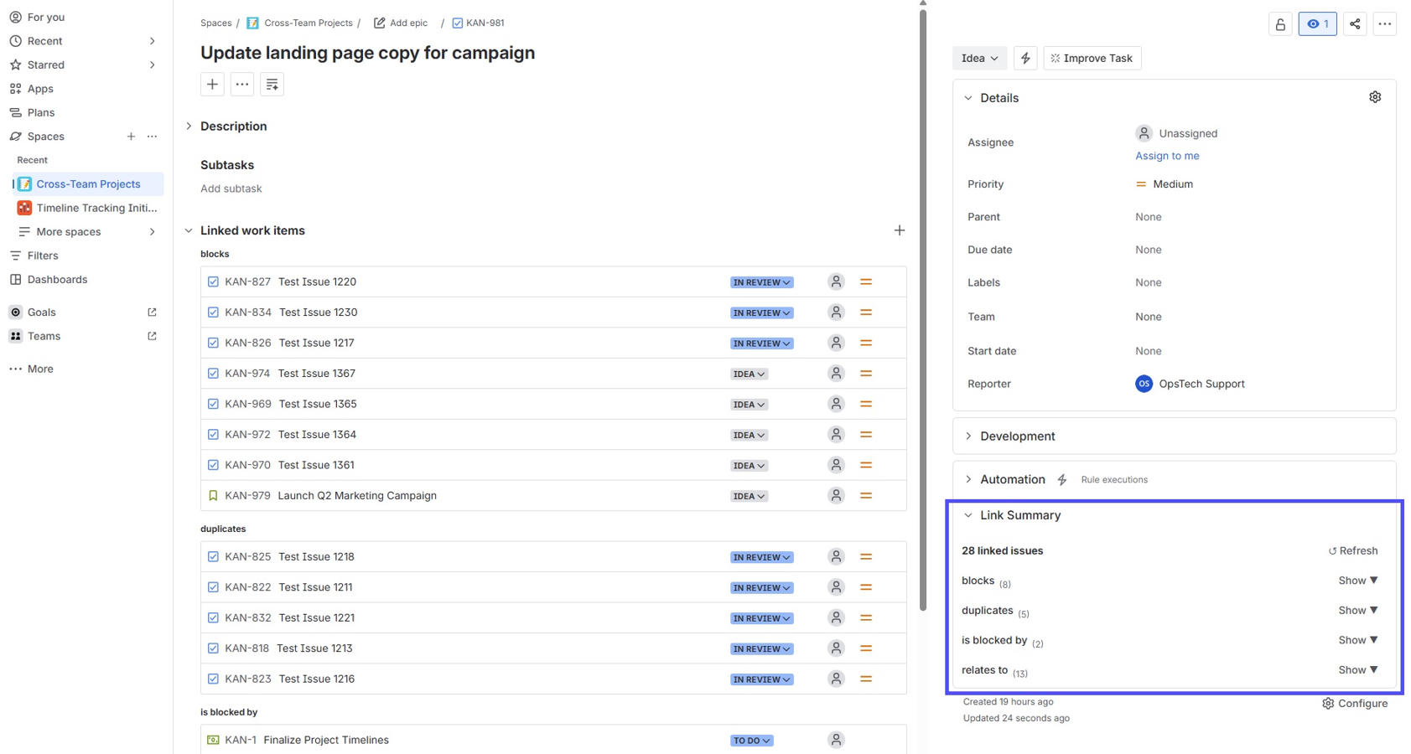This screenshot has height=754, width=1411.
Task: Open Details field settings via the gear icon
Action: (1374, 96)
